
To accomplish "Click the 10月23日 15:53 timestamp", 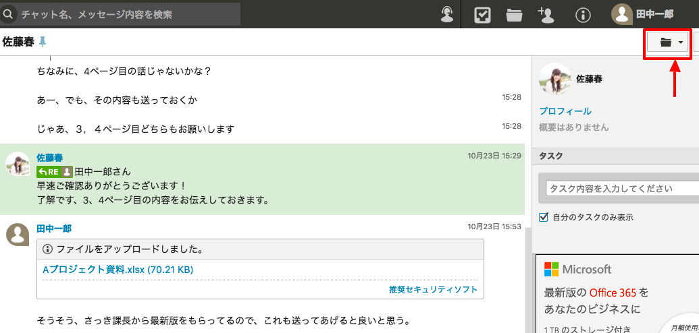I will [494, 227].
